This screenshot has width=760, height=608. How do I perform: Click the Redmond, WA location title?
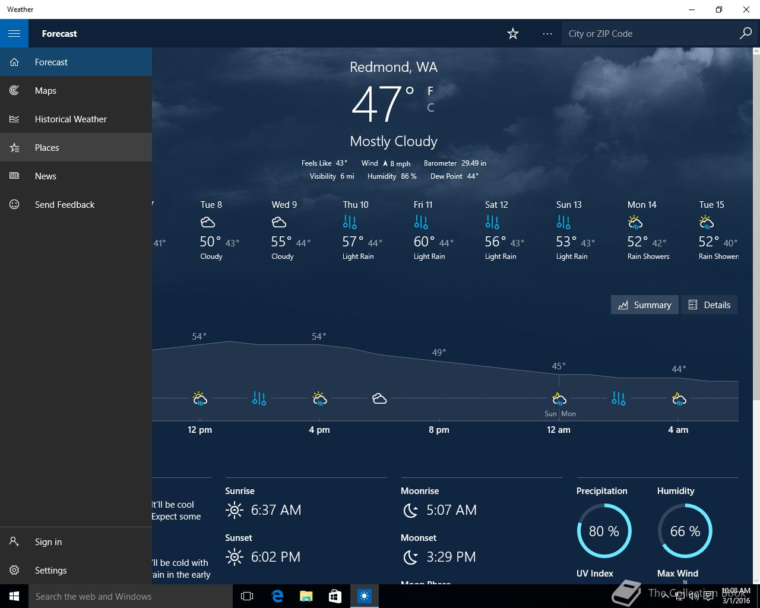point(394,67)
